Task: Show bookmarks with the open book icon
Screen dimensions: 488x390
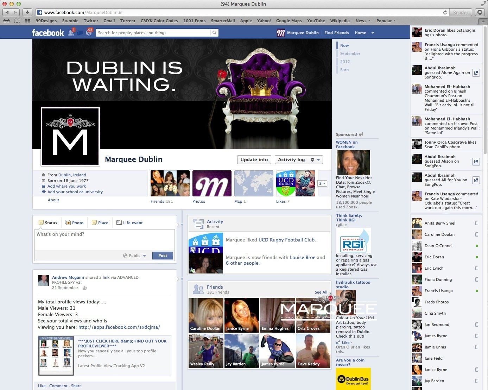Action: tap(17, 21)
